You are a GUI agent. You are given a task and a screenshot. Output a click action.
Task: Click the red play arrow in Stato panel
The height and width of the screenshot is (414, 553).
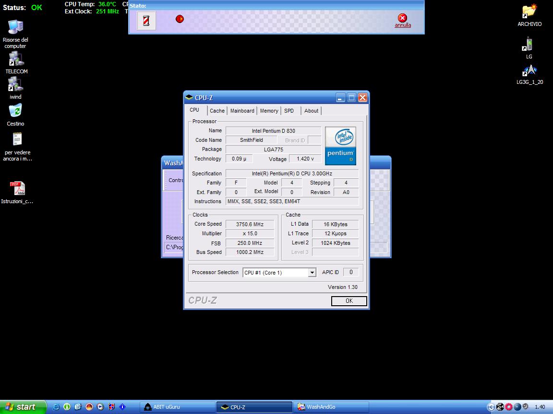[x=180, y=19]
